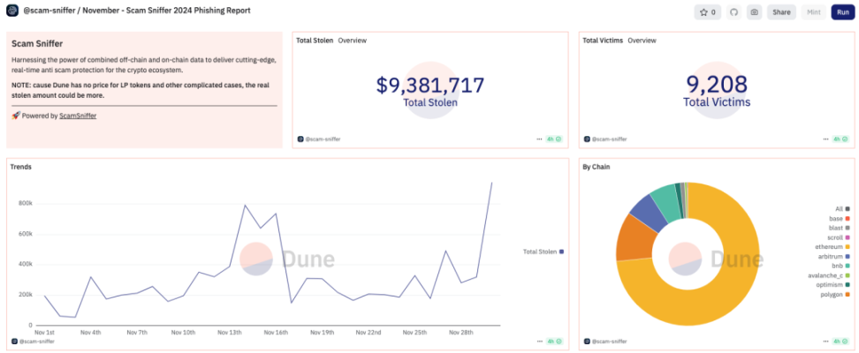Toggle polygon series in chain legend
The height and width of the screenshot is (353, 859).
[x=834, y=295]
